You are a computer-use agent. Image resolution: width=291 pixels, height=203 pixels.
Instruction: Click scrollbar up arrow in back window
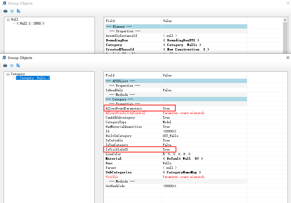coord(285,20)
